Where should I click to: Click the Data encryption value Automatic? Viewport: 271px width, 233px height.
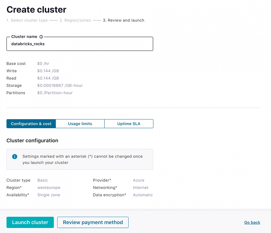pos(143,195)
